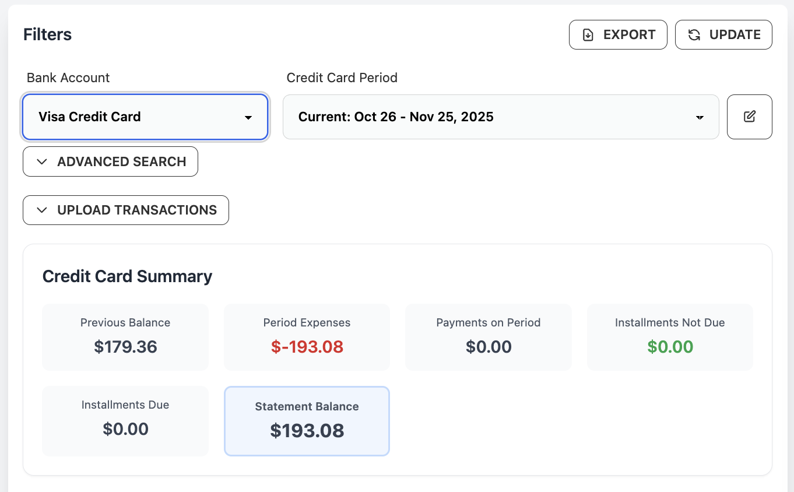Expand the Advanced Search section

pyautogui.click(x=110, y=161)
